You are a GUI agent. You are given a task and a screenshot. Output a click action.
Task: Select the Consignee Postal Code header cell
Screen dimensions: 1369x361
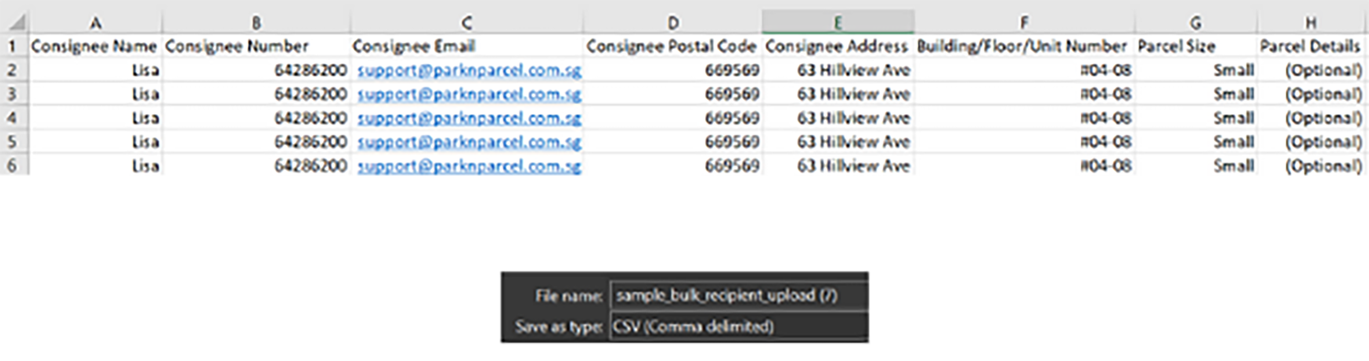tap(672, 46)
